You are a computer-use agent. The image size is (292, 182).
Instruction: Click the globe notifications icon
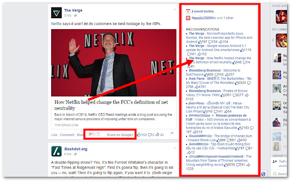tap(263, 174)
